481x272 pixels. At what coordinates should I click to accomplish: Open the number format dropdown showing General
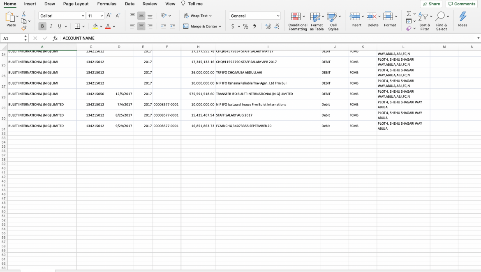click(x=278, y=16)
